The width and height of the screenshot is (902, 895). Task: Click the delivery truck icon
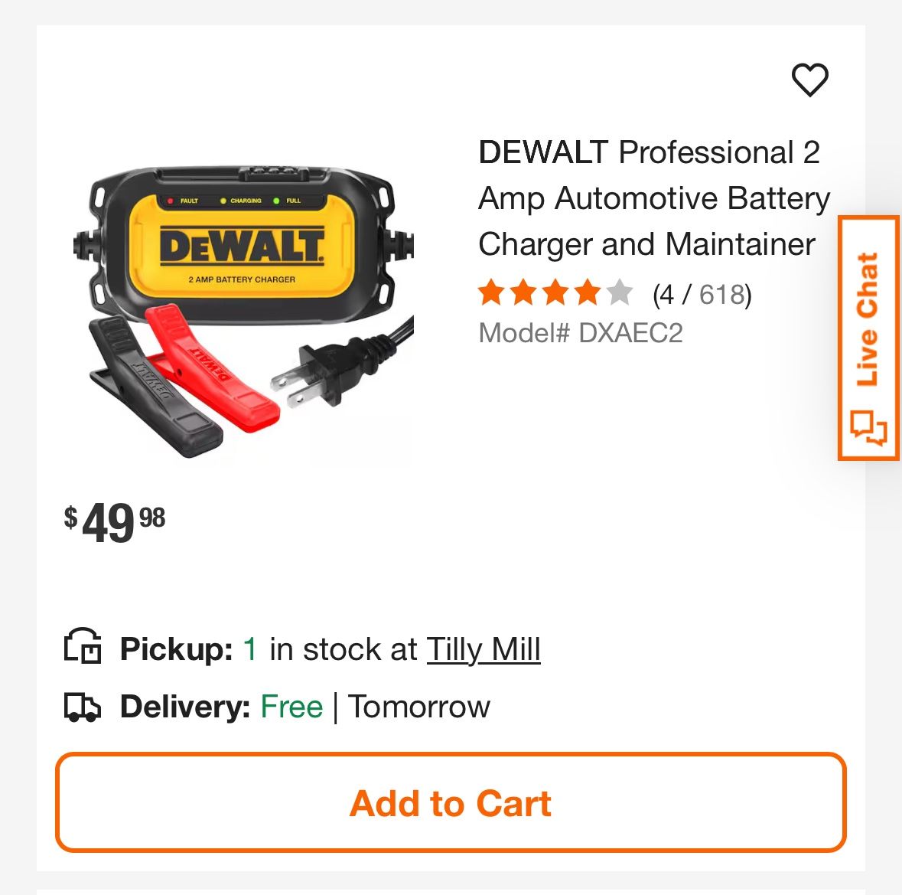(83, 706)
